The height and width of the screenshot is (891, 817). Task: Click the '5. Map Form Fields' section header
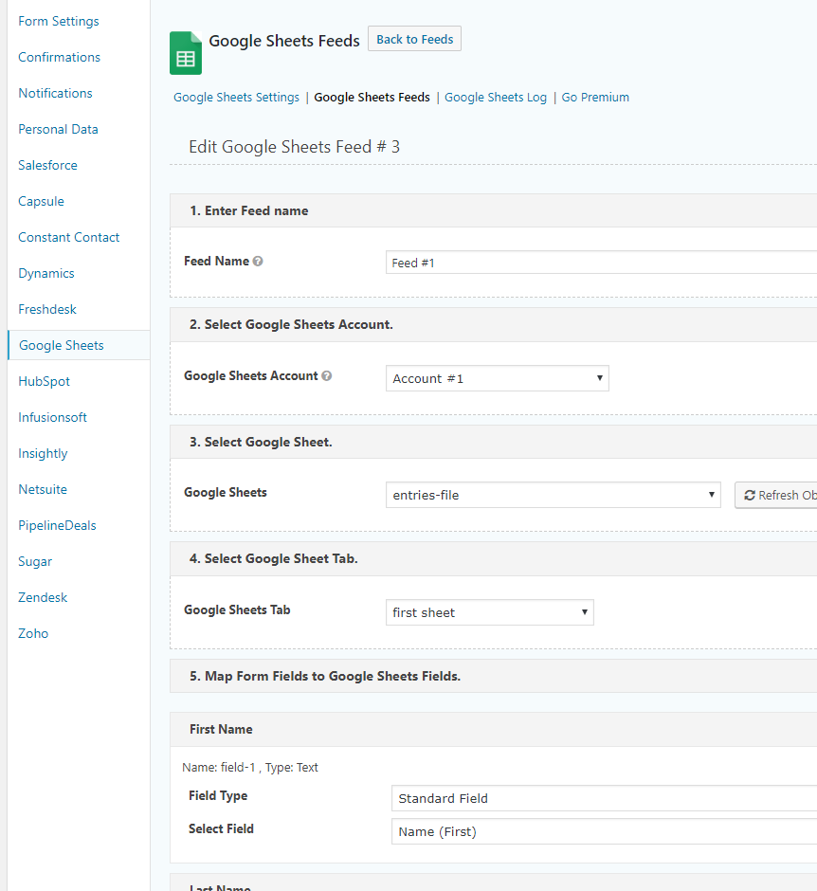[493, 676]
